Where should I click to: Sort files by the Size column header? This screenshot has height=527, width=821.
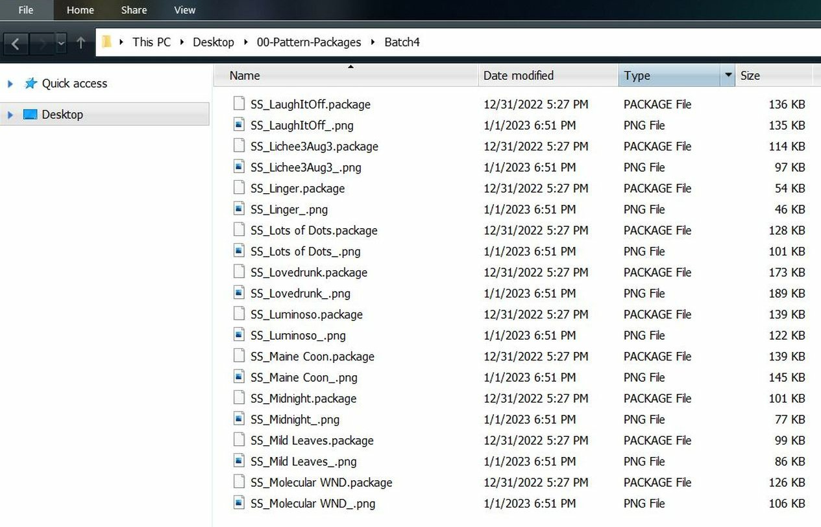774,75
